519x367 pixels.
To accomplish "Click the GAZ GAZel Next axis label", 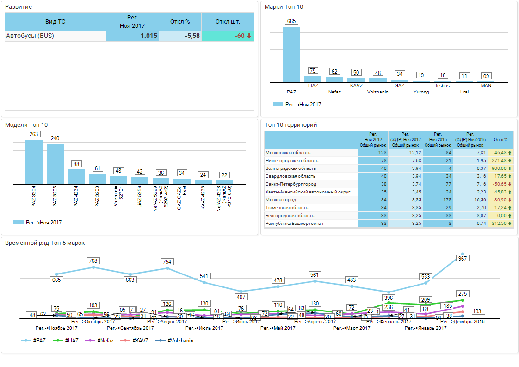I will coord(182,197).
